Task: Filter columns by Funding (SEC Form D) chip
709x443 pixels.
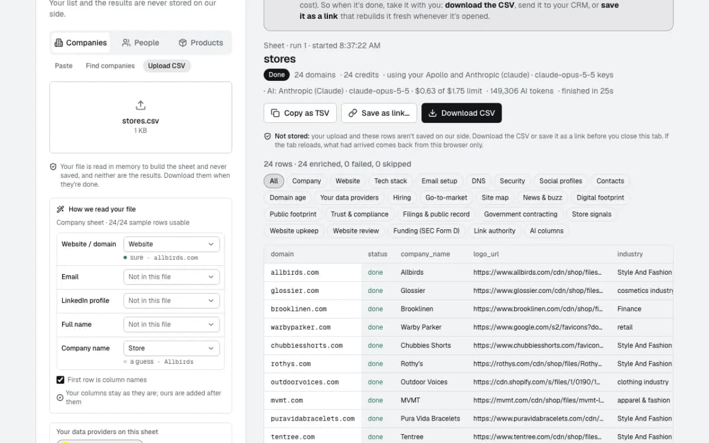Action: [426, 231]
